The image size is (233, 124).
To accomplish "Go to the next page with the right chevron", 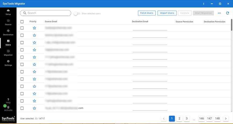I will pos(226,119).
